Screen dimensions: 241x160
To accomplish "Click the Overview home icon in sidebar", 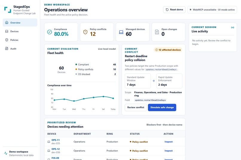I will click(7, 23).
